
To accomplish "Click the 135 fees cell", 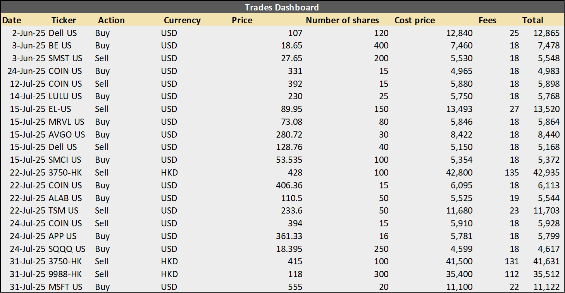I will [512, 172].
